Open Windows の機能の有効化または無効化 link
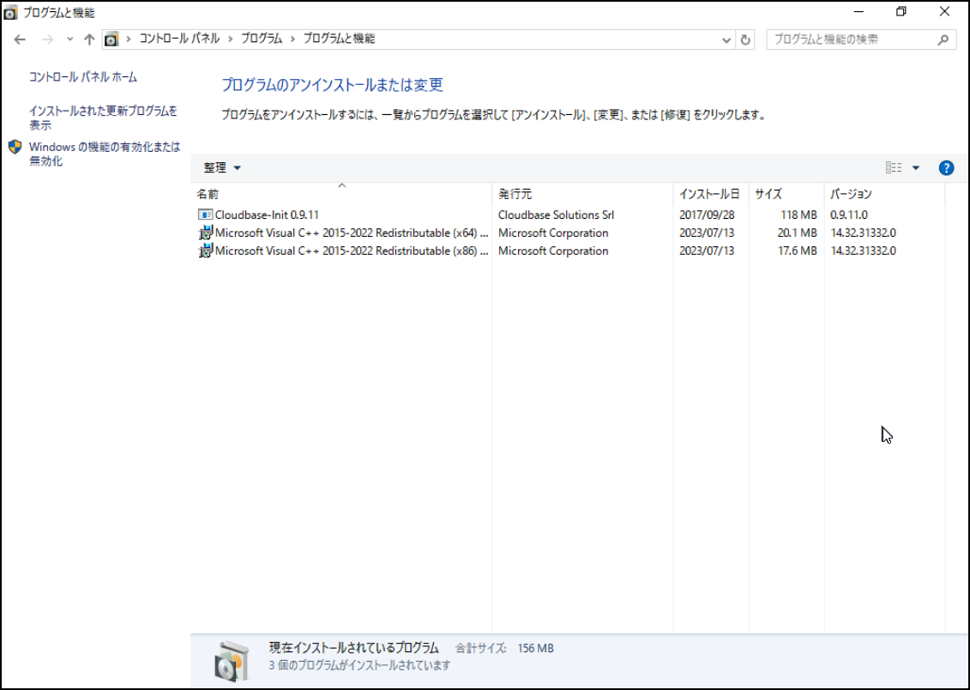The image size is (970, 690). pyautogui.click(x=105, y=154)
